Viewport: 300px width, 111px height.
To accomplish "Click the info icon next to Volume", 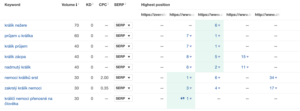I will 79,4.
